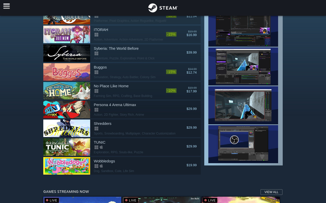326x203 pixels.
Task: Open the Syberia capsule image
Action: pyautogui.click(x=67, y=53)
